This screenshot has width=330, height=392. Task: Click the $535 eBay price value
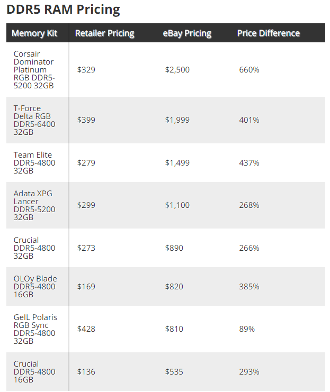(174, 372)
